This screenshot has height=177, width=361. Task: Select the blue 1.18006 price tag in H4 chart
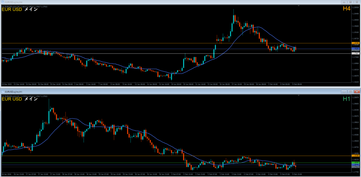coord(355,48)
